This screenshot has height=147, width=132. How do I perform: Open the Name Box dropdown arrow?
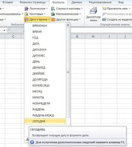click(4, 30)
